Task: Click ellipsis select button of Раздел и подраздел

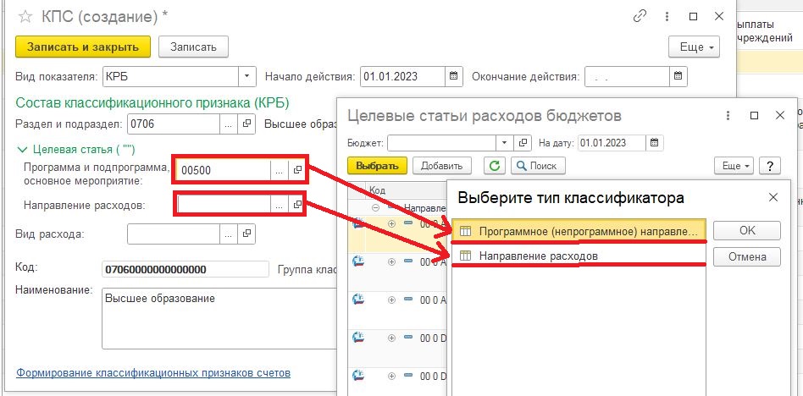Action: coord(229,124)
